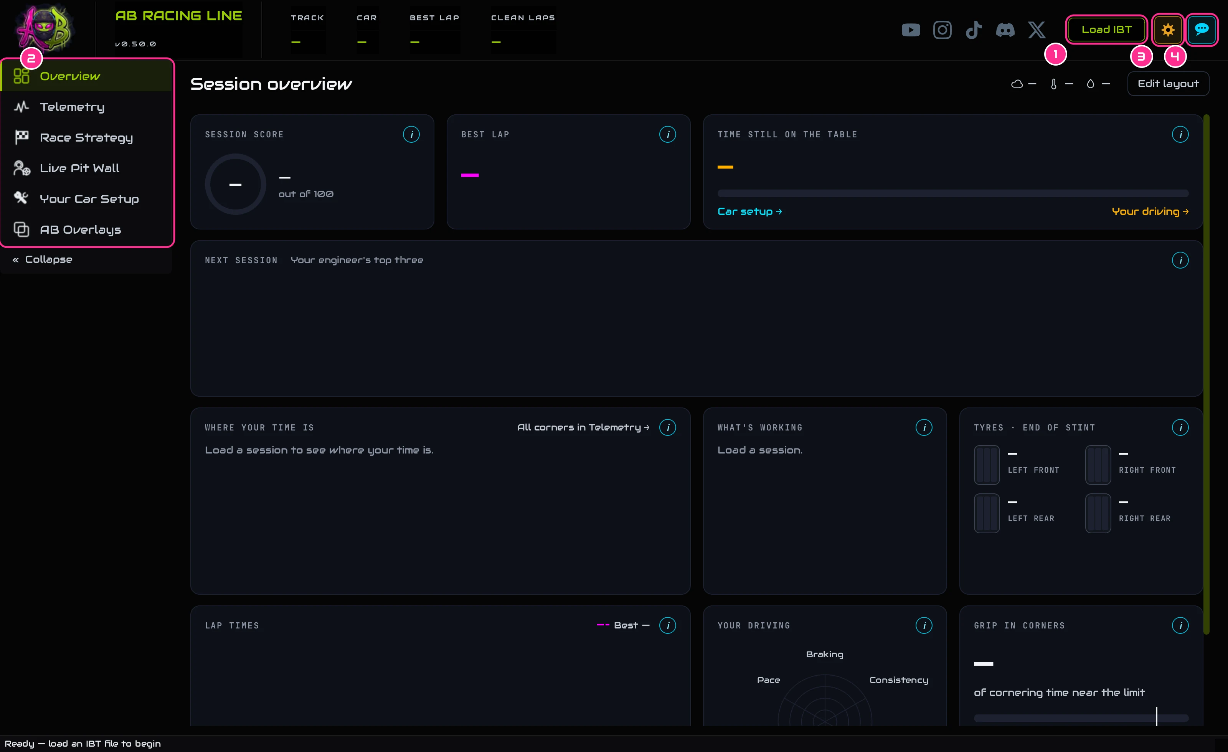This screenshot has height=752, width=1228.
Task: Open the Discord icon in header
Action: [x=1005, y=30]
